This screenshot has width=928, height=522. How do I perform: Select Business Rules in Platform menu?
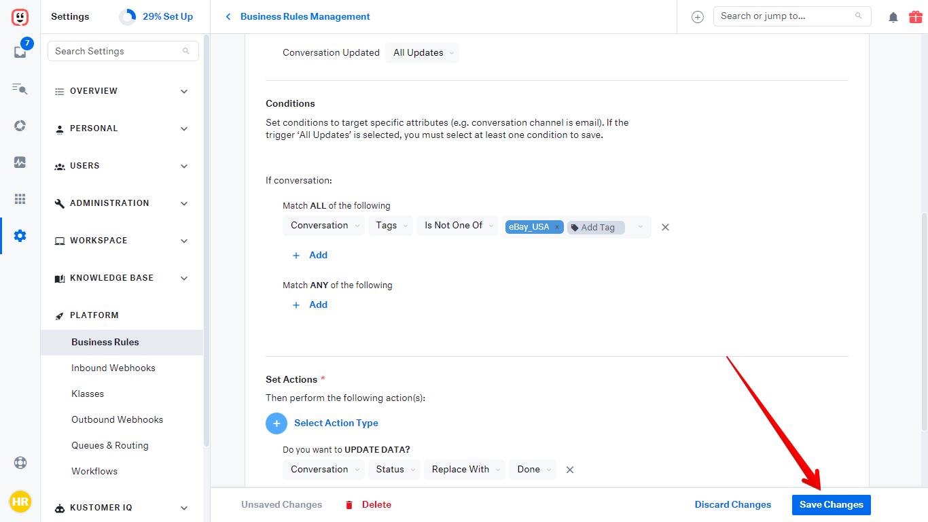[122, 343]
